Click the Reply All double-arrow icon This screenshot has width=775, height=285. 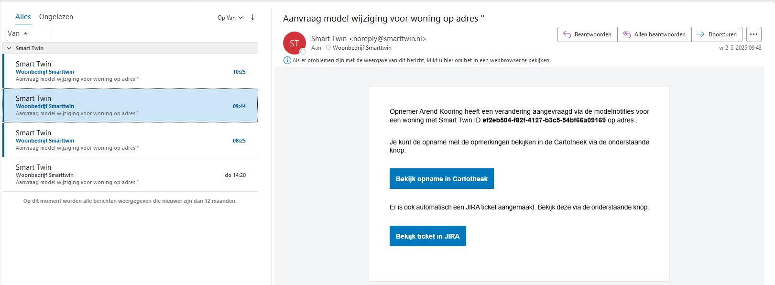(x=627, y=34)
